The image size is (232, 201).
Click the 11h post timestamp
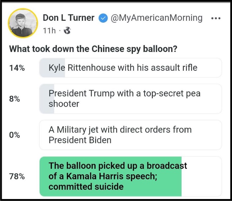49,31
